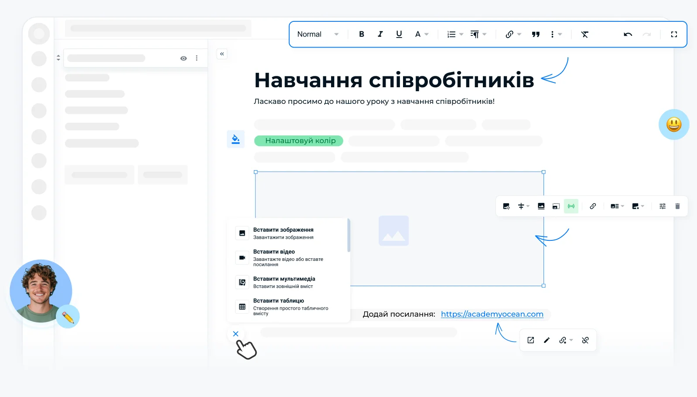The width and height of the screenshot is (697, 397).
Task: Toggle underline formatting
Action: (399, 34)
